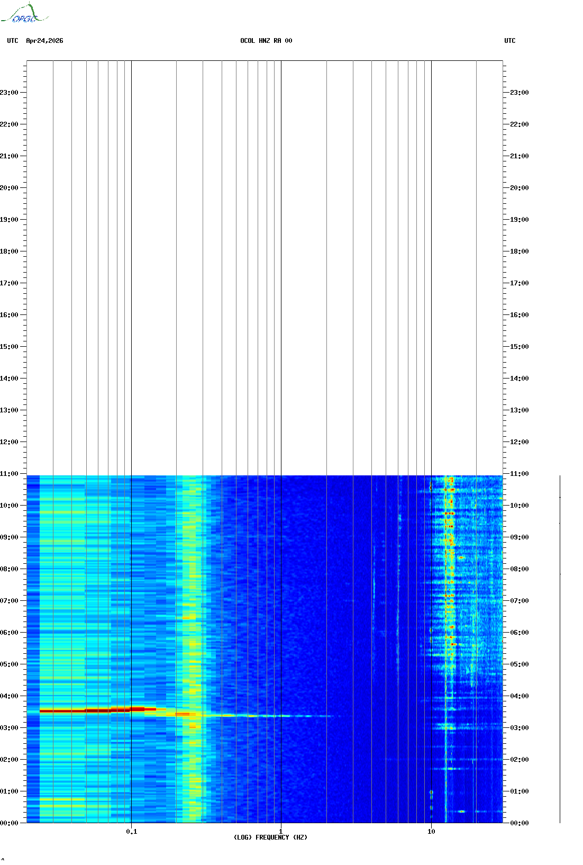Image resolution: width=583 pixels, height=865 pixels.
Task: Click the right axis 05:00 label
Action: click(520, 664)
